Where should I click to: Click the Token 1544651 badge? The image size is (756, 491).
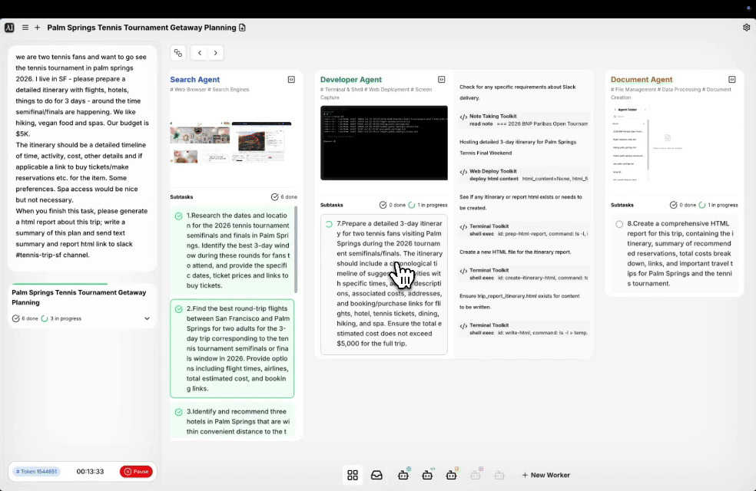point(36,472)
